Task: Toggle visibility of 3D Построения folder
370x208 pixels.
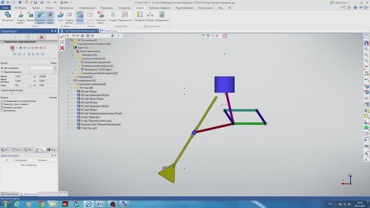Action: point(72,40)
